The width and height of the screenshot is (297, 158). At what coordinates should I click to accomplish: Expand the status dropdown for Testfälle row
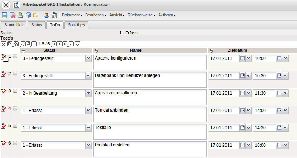88,128
